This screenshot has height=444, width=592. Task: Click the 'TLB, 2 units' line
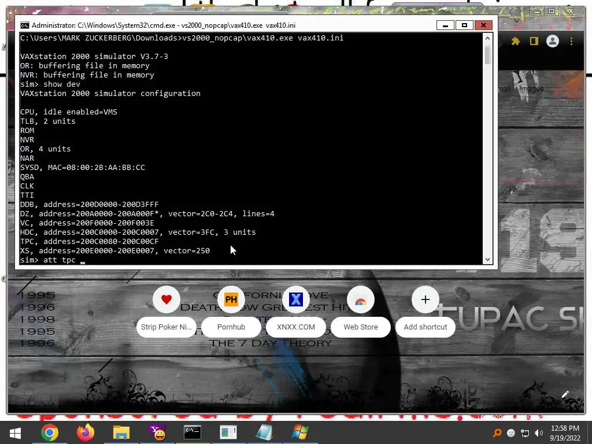[48, 121]
